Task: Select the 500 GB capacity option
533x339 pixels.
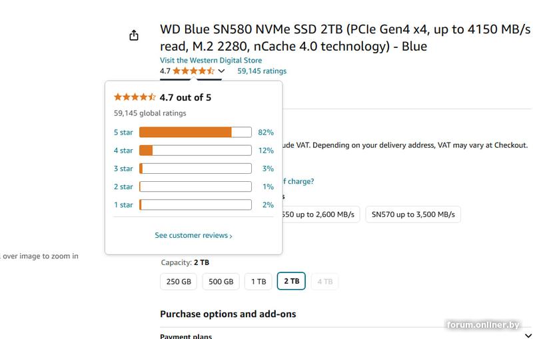Action: pos(221,282)
